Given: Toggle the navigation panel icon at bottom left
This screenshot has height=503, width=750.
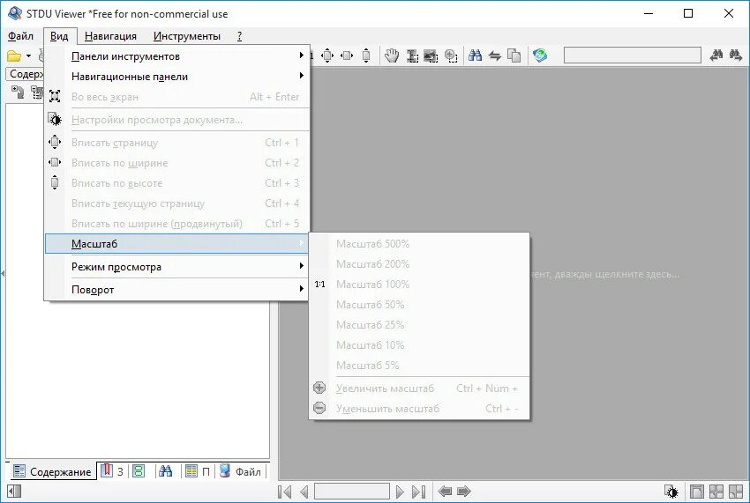Looking at the screenshot, I should [14, 491].
